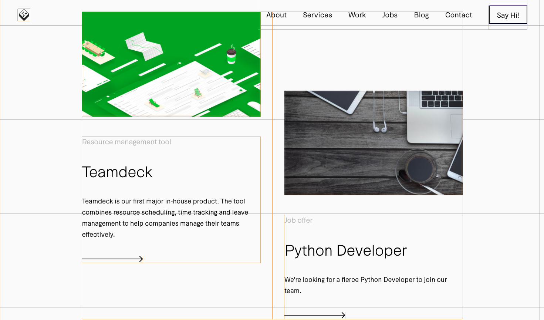
Task: Open the Blog link in navigation
Action: (421, 15)
